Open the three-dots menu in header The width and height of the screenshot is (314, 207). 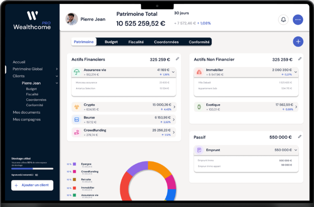coord(298,20)
